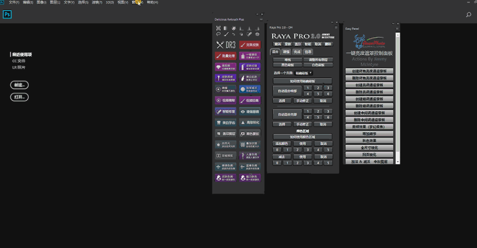The height and width of the screenshot is (248, 477).
Task: Open the Raya Pro panel flyout menu
Action: click(x=336, y=27)
